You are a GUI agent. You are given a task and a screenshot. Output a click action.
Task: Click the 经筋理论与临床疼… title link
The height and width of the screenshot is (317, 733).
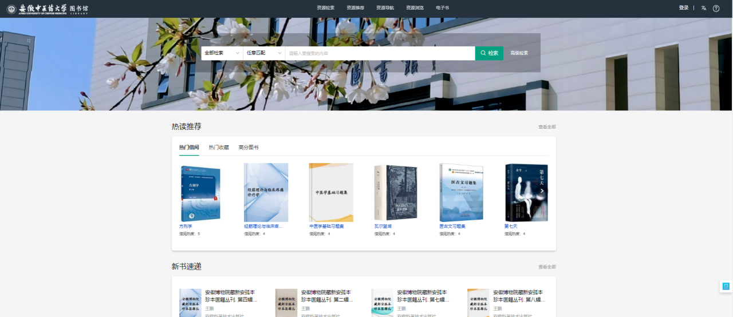(263, 227)
